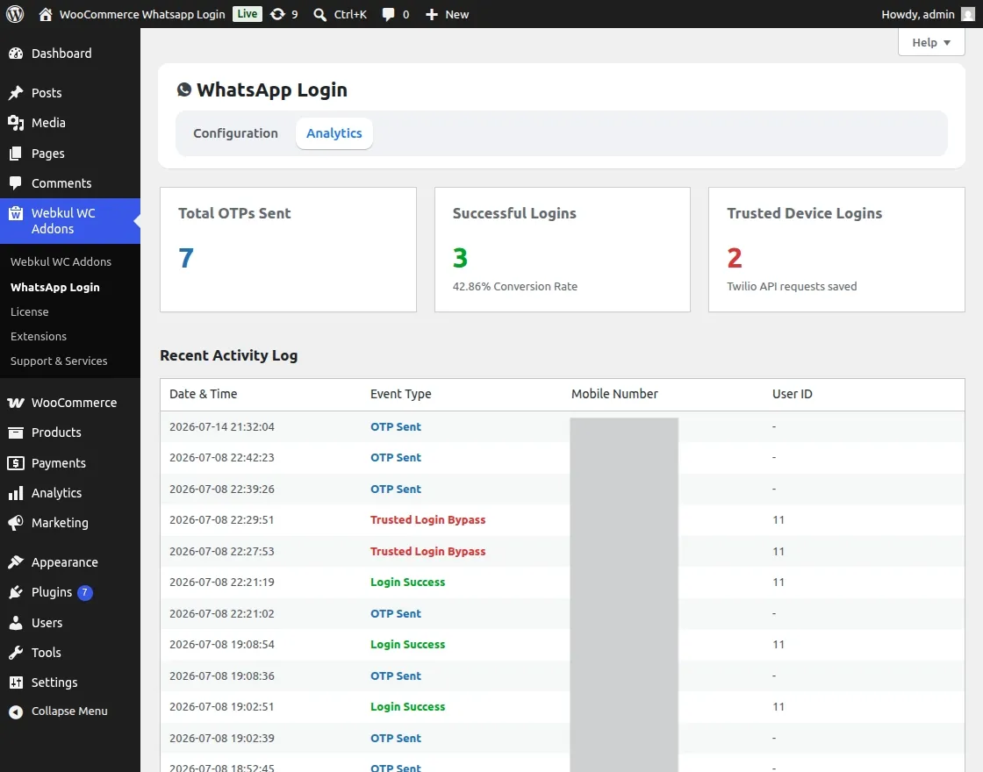Click the comments bubble icon in admin bar
Viewport: 983px width, 772px height.
pos(388,14)
